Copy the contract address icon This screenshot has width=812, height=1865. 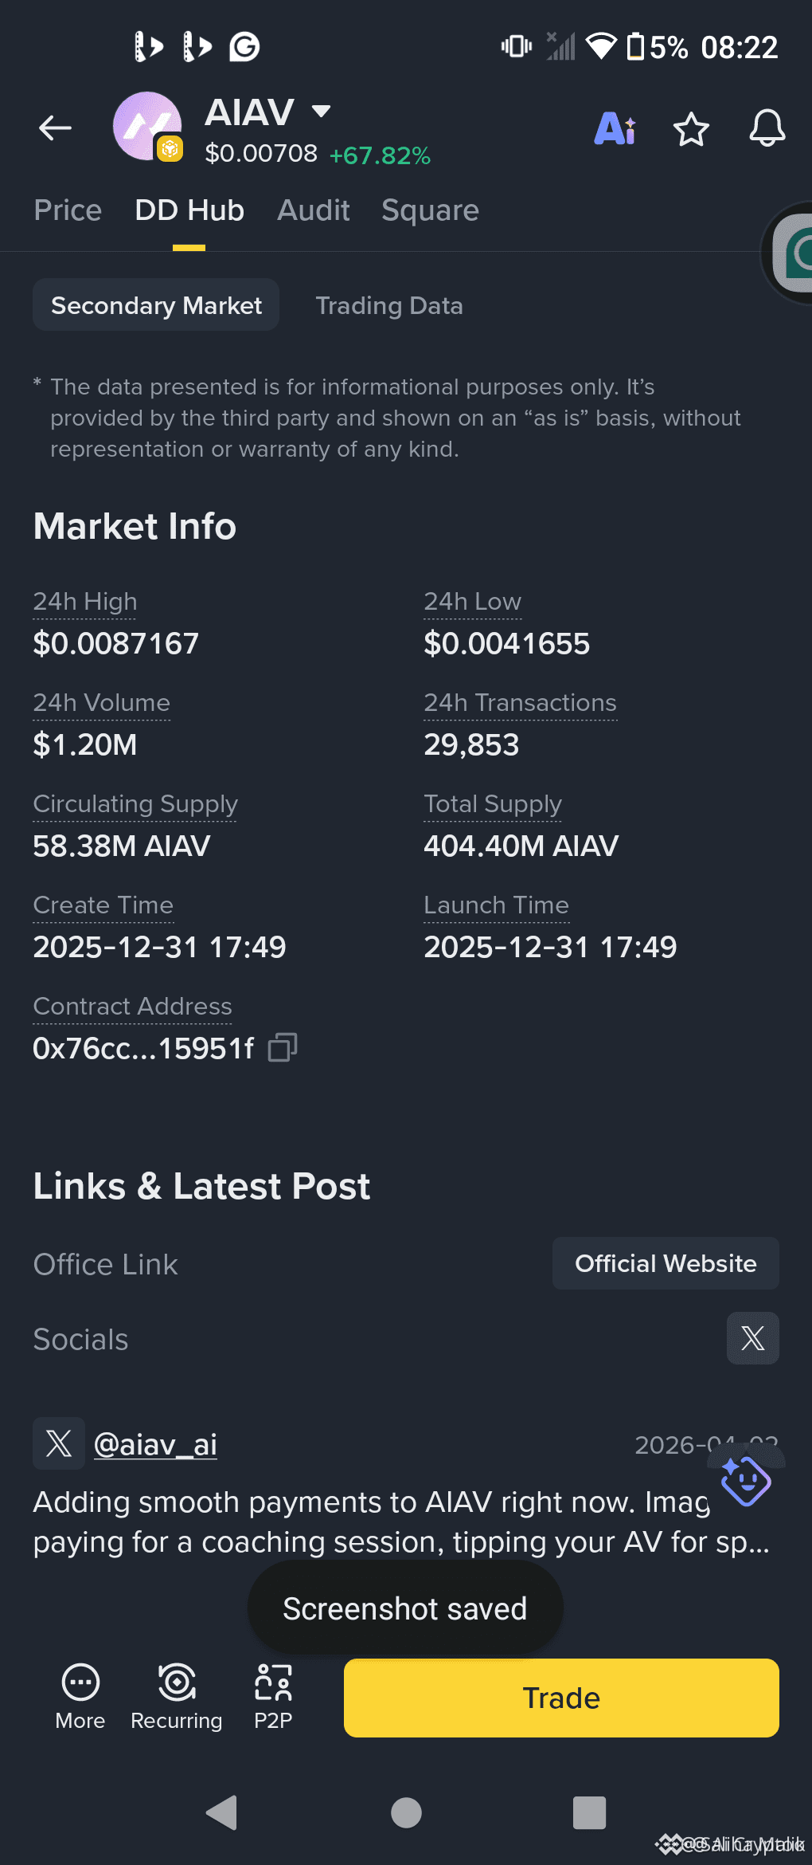pyautogui.click(x=283, y=1047)
